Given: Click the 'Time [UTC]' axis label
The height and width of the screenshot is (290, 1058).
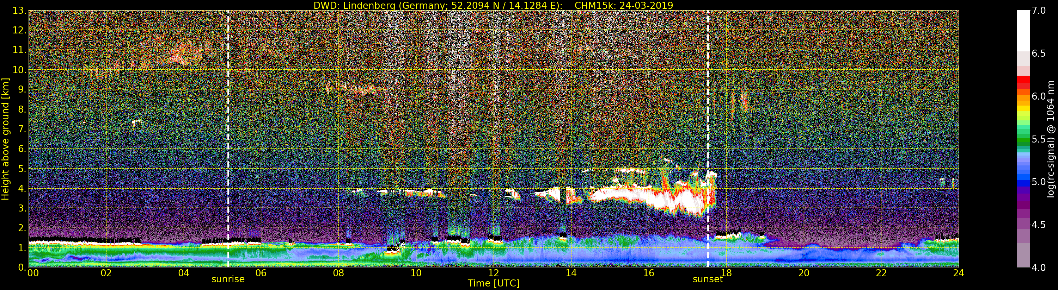Looking at the screenshot, I should click(x=494, y=283).
